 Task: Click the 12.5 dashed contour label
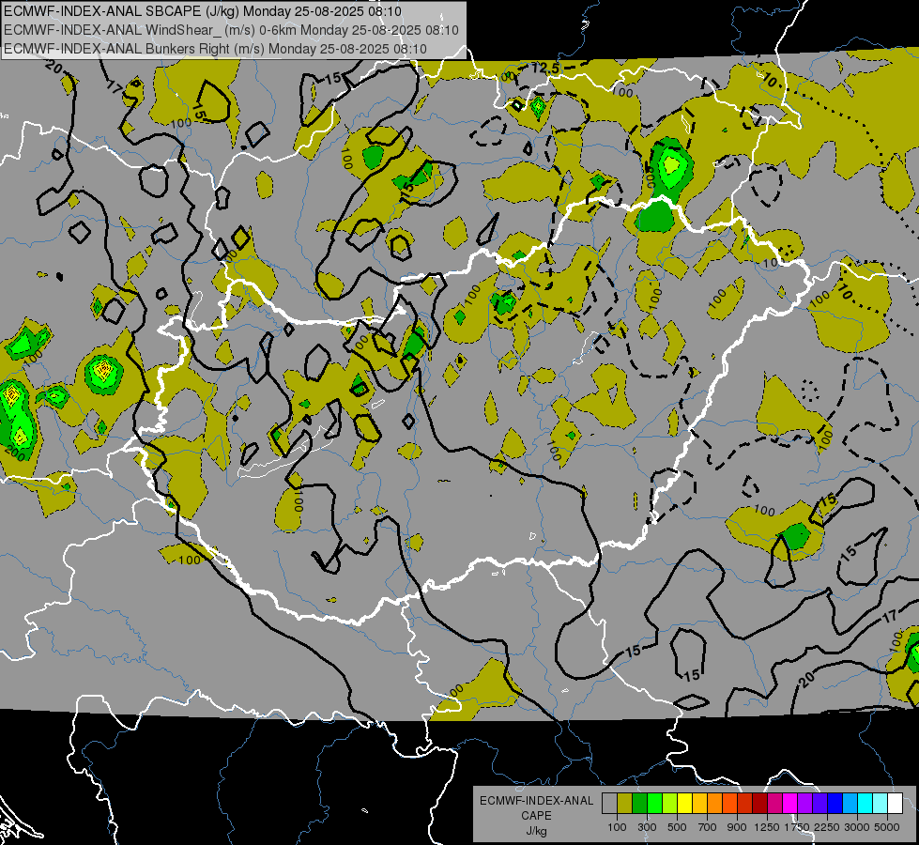[x=546, y=69]
